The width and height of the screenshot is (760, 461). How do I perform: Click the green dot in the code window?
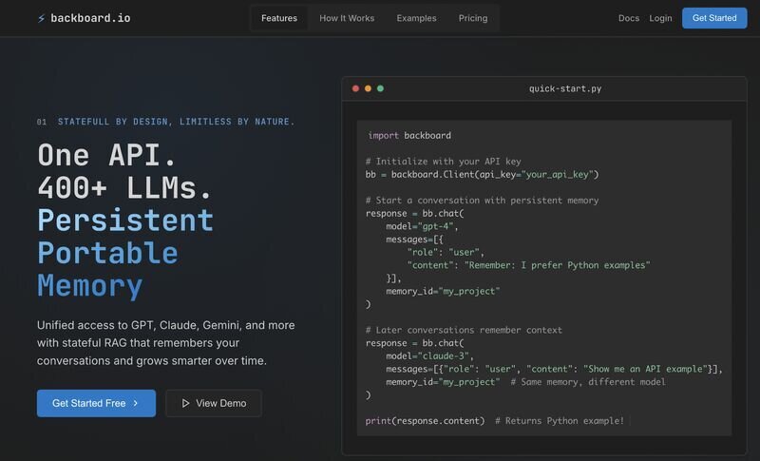[x=381, y=88]
